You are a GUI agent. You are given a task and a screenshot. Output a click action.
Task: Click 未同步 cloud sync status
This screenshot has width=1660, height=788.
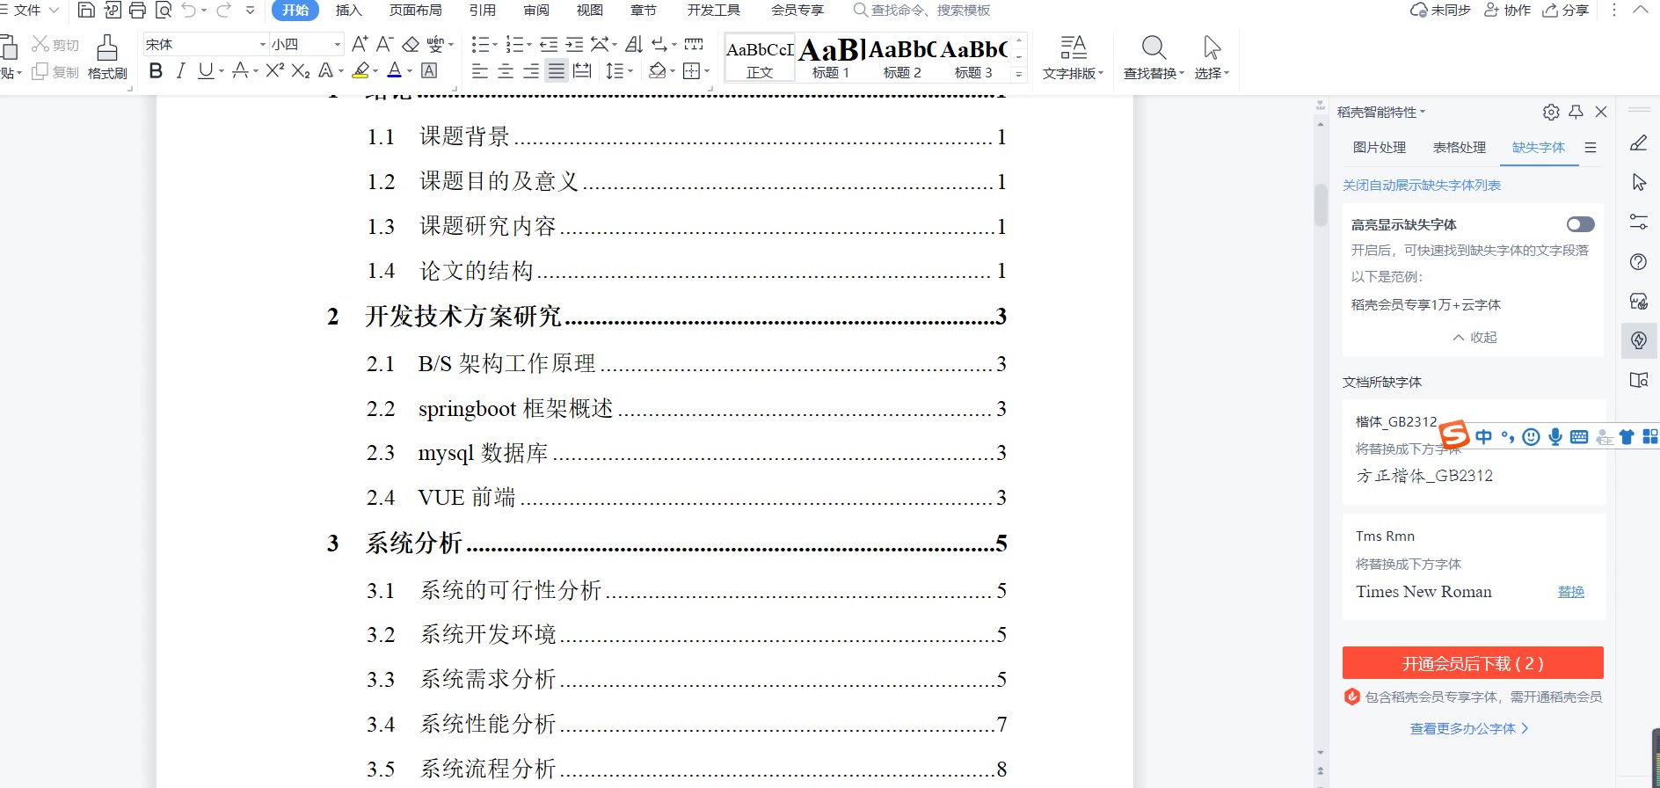pyautogui.click(x=1441, y=11)
